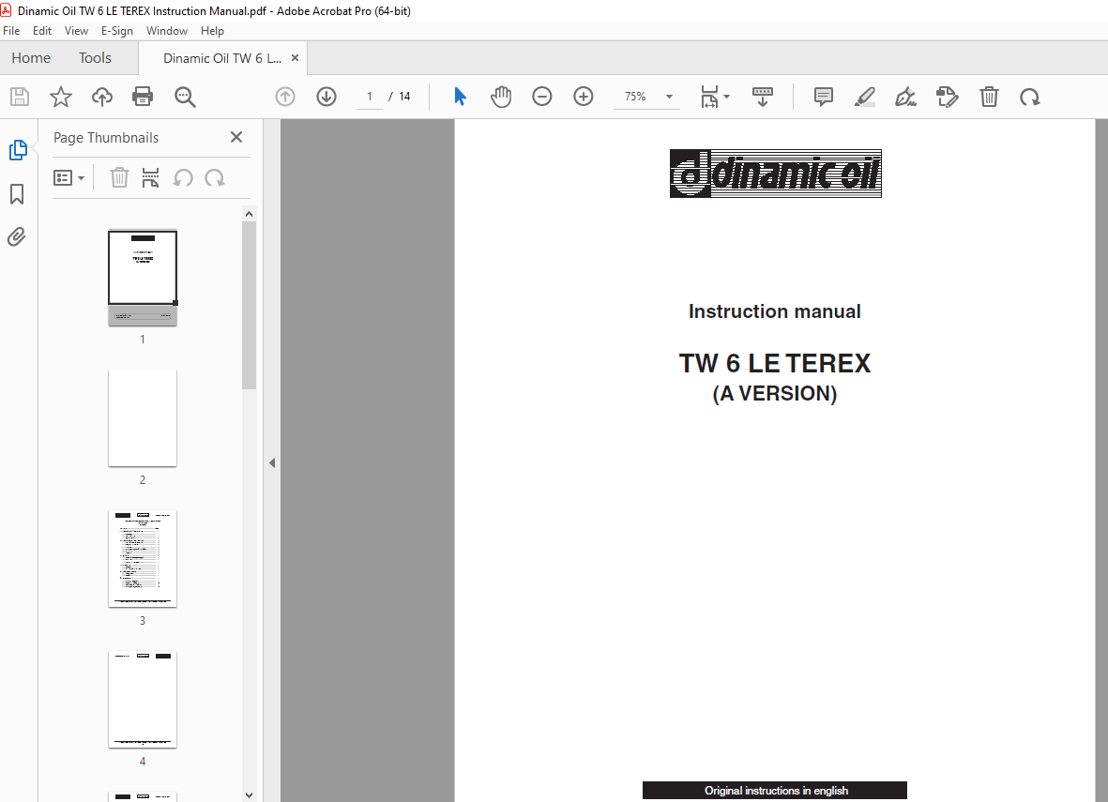Image resolution: width=1108 pixels, height=802 pixels.
Task: Click the 'Instruction manual' heading text
Action: (774, 311)
